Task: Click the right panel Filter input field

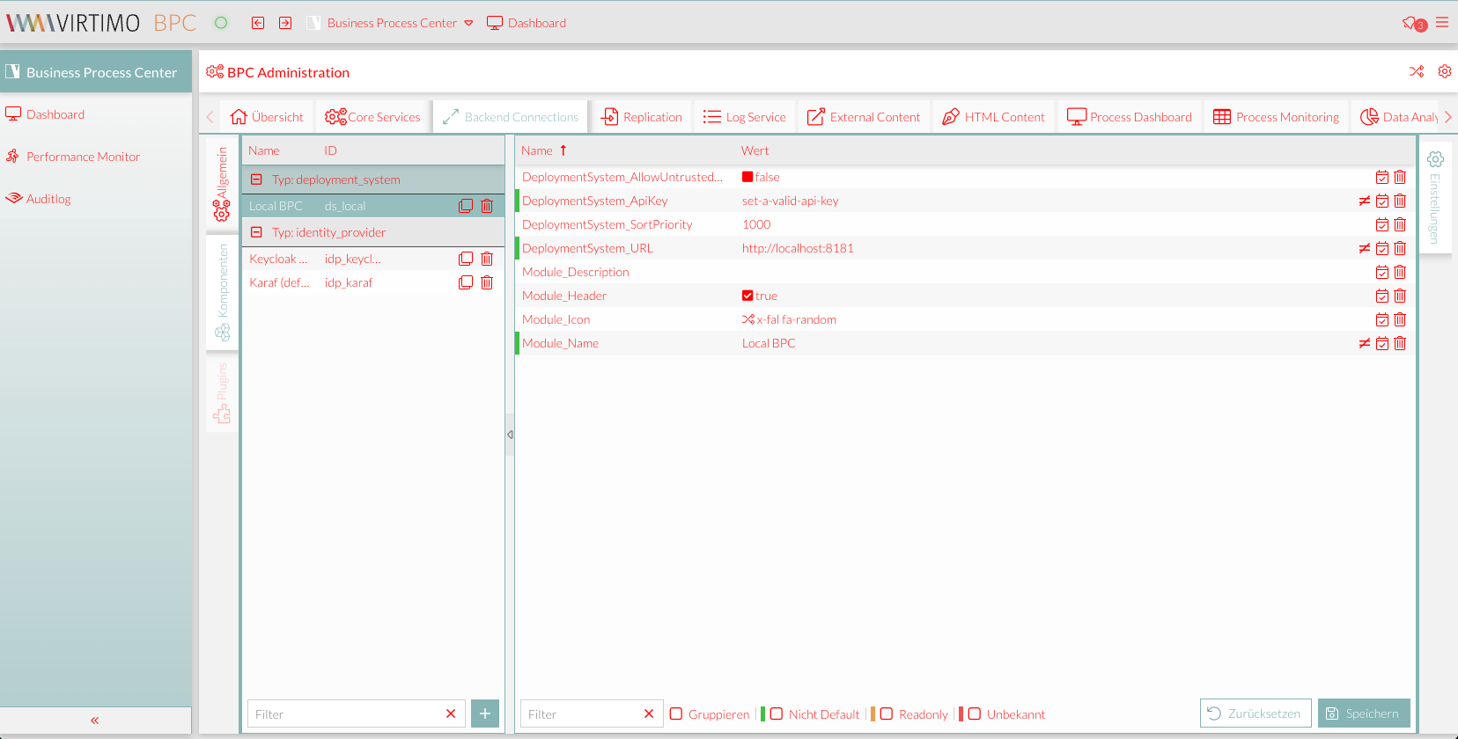Action: tap(581, 713)
